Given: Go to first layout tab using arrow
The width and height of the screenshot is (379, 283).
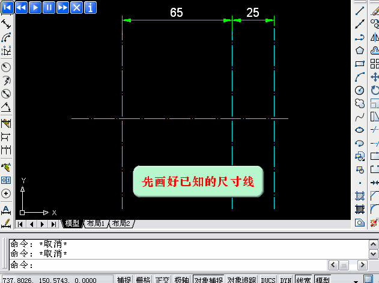Looking at the screenshot, I should point(20,224).
